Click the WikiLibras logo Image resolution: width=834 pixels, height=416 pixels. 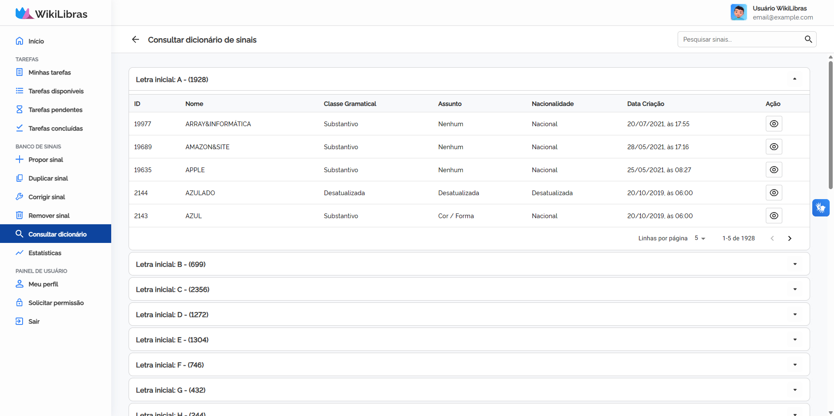click(51, 13)
